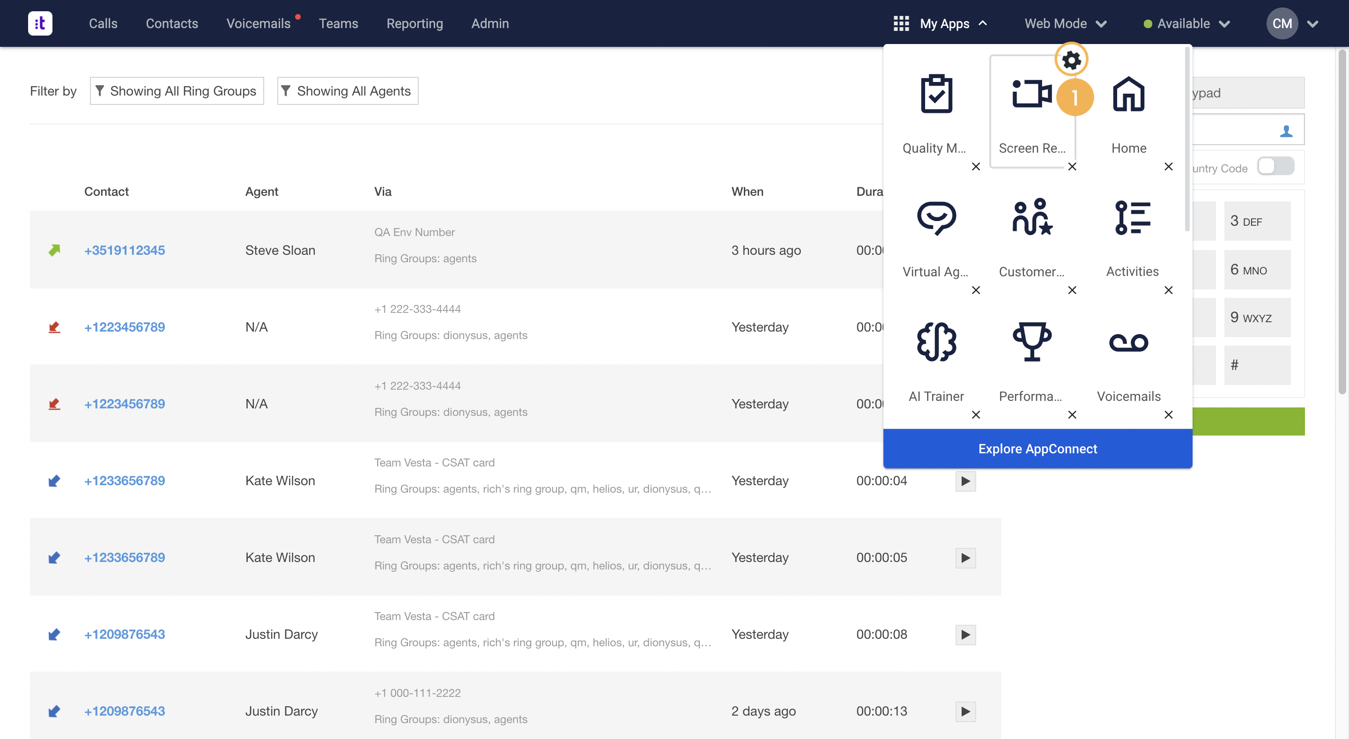Click the My Apps grid icon

(x=901, y=23)
